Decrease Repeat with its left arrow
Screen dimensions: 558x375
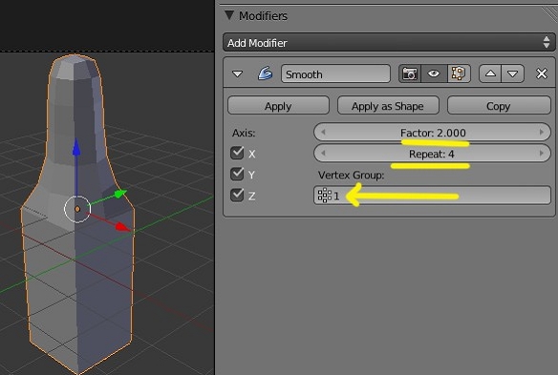click(x=323, y=154)
